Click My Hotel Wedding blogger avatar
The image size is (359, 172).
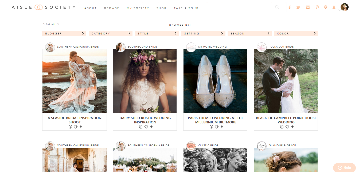point(191,47)
